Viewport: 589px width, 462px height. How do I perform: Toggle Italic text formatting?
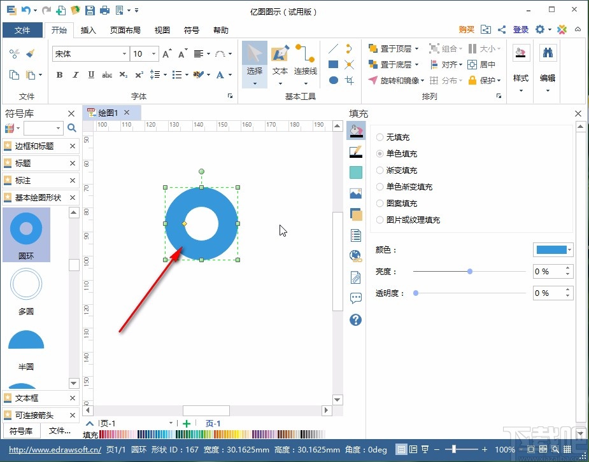click(76, 74)
